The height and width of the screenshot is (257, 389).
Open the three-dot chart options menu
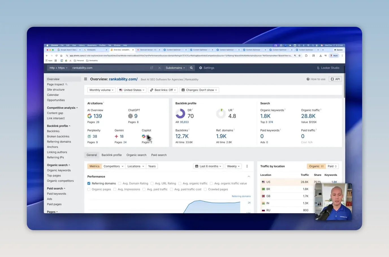pos(247,166)
